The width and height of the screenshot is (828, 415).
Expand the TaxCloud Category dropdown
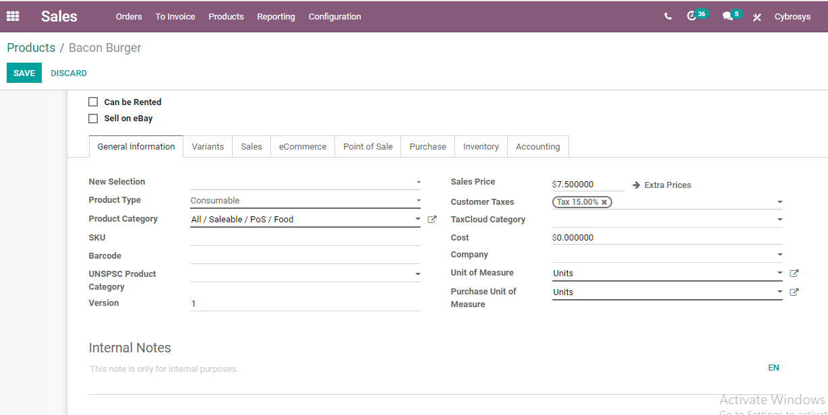[667, 220]
